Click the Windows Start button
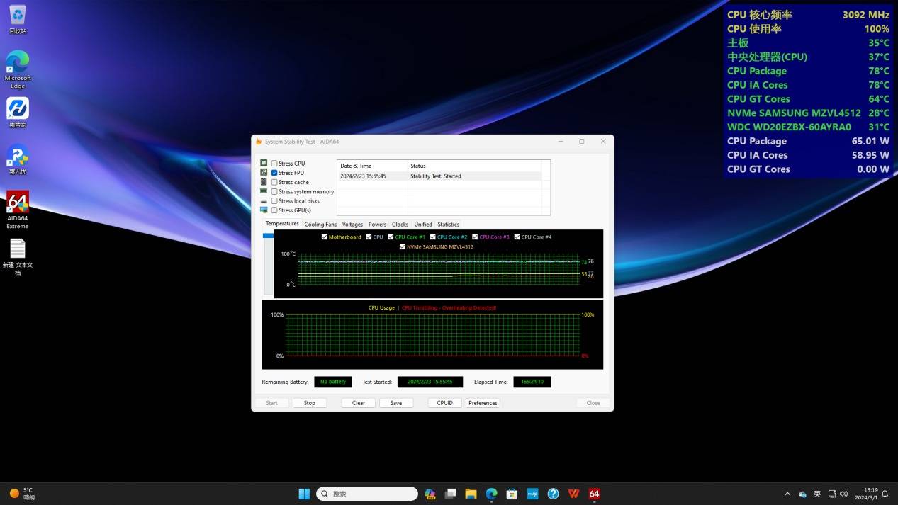This screenshot has height=505, width=898. click(x=304, y=494)
